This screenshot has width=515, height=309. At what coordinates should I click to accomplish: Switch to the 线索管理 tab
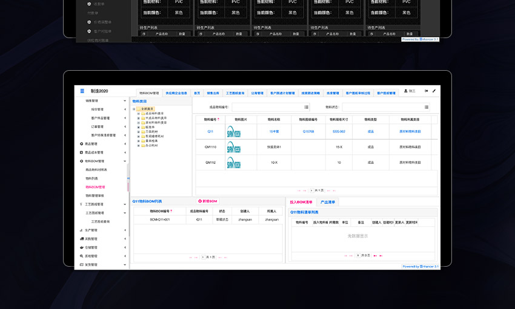[x=333, y=93]
